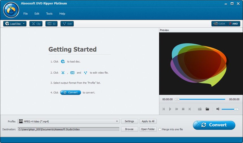243x143 pixels.
Task: Enable Merge into one file checkbox
Action: [x=160, y=129]
